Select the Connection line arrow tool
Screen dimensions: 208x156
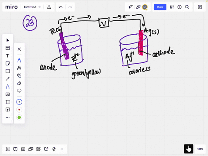[x=8, y=79]
